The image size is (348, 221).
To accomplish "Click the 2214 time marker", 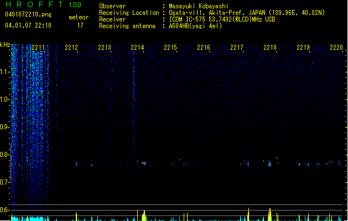I will coord(137,48).
